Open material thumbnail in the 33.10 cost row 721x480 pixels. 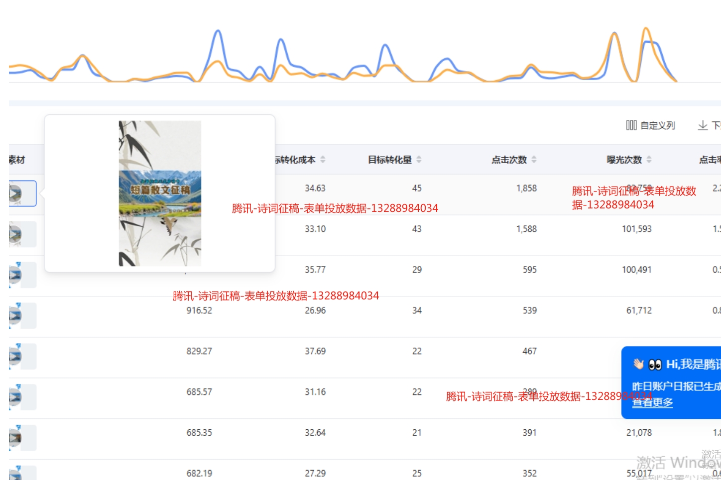(x=16, y=234)
